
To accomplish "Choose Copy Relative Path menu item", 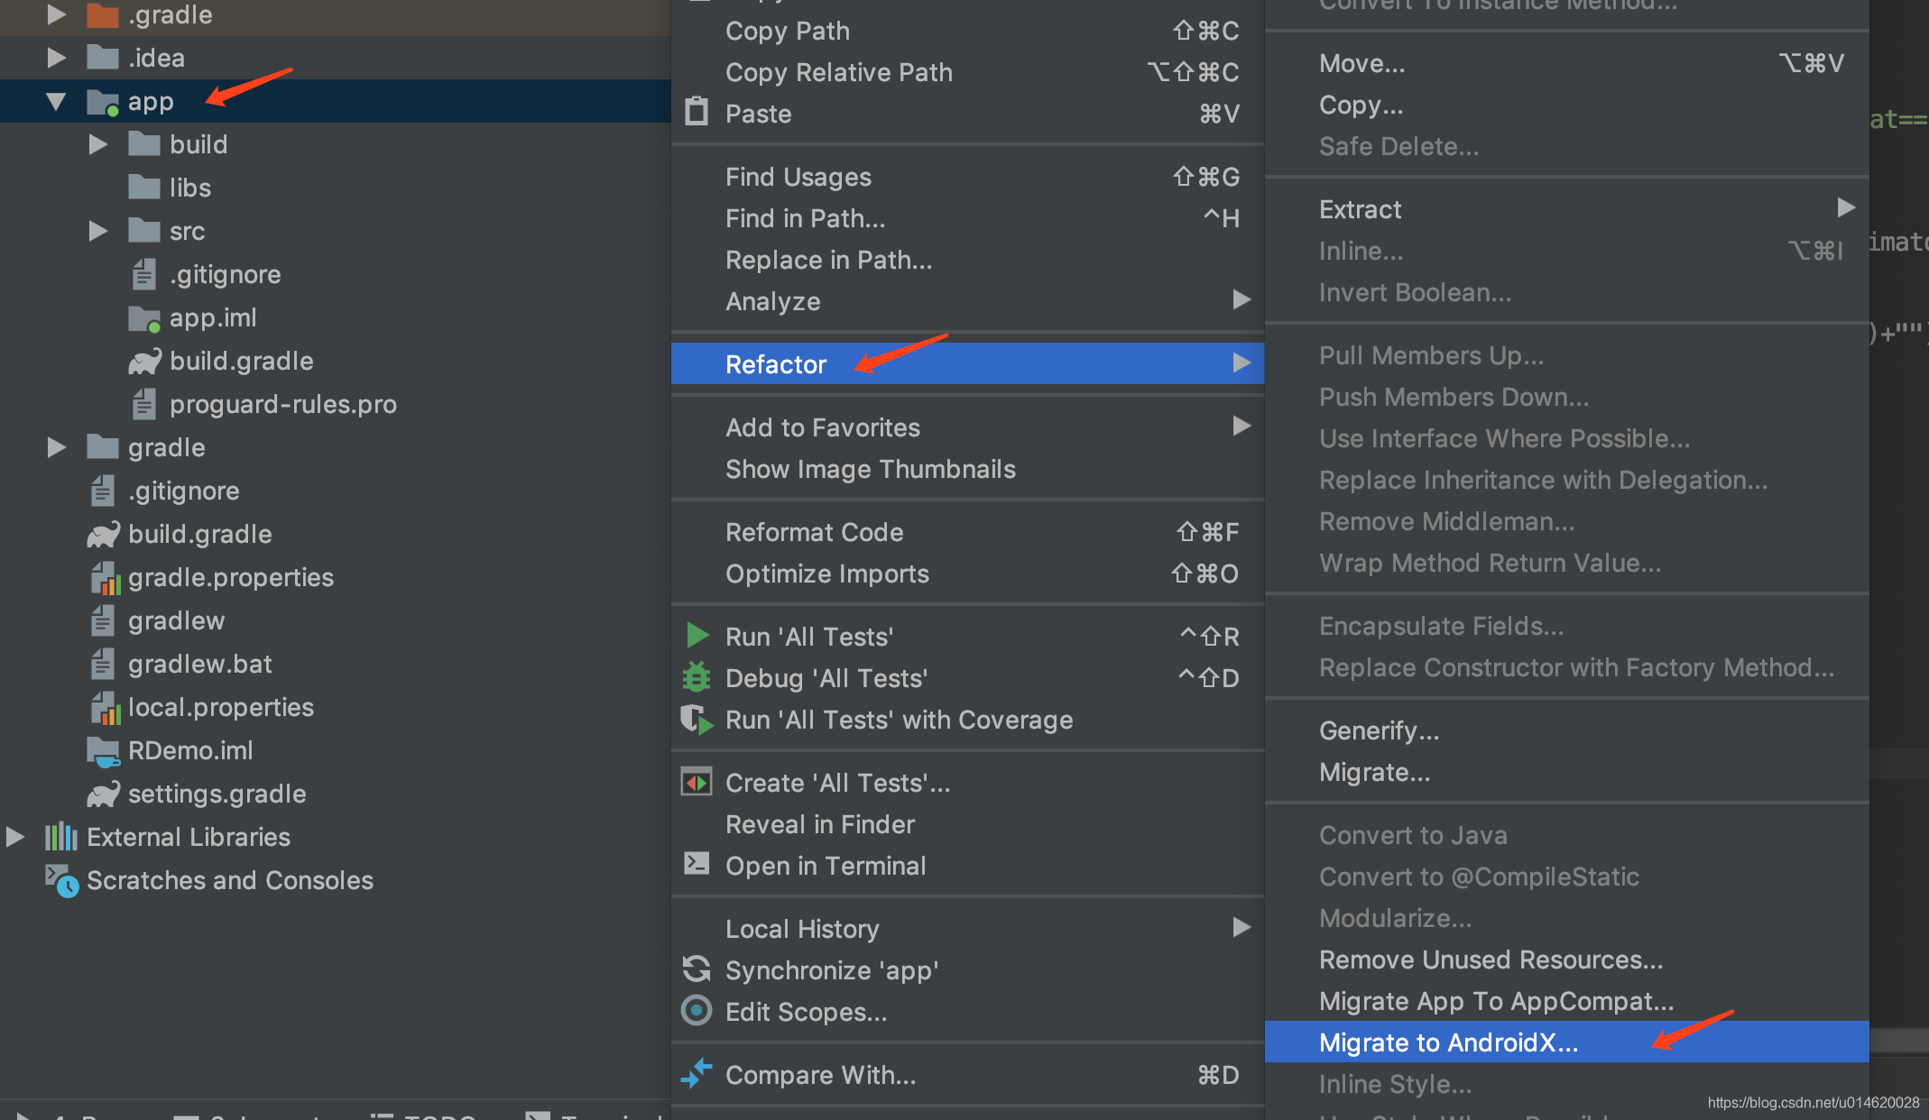I will pyautogui.click(x=967, y=72).
